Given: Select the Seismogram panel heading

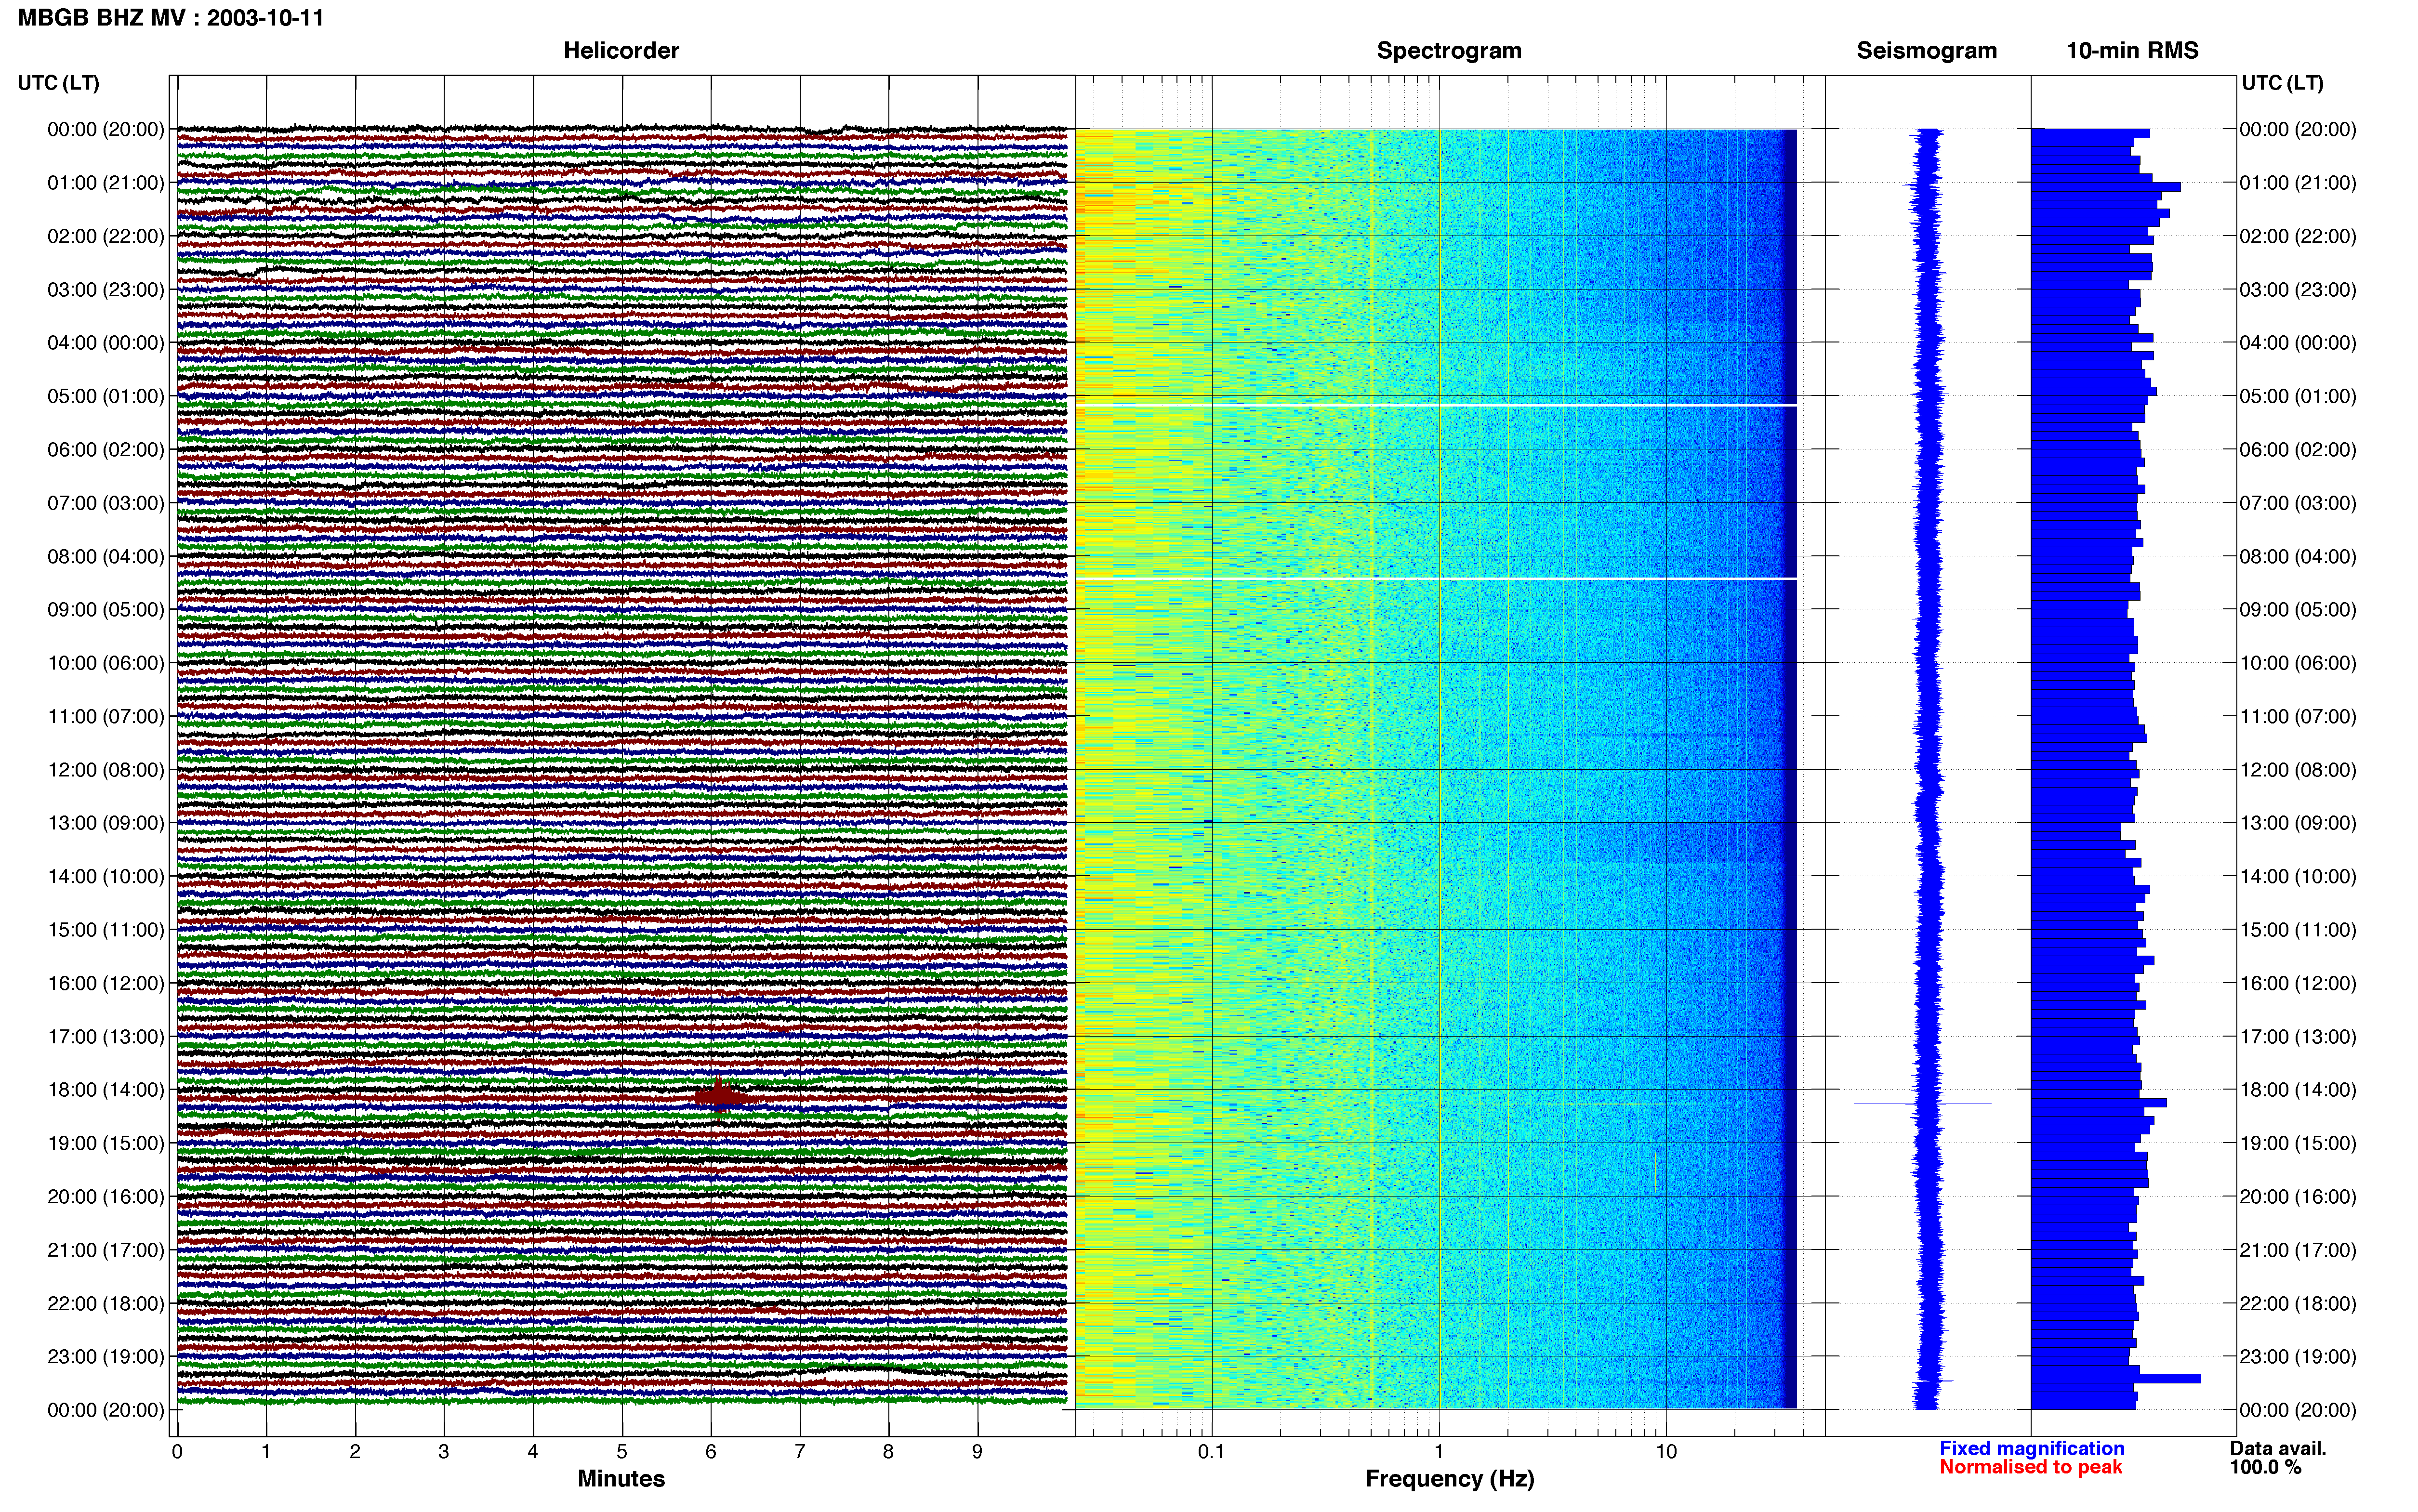Looking at the screenshot, I should [1927, 51].
